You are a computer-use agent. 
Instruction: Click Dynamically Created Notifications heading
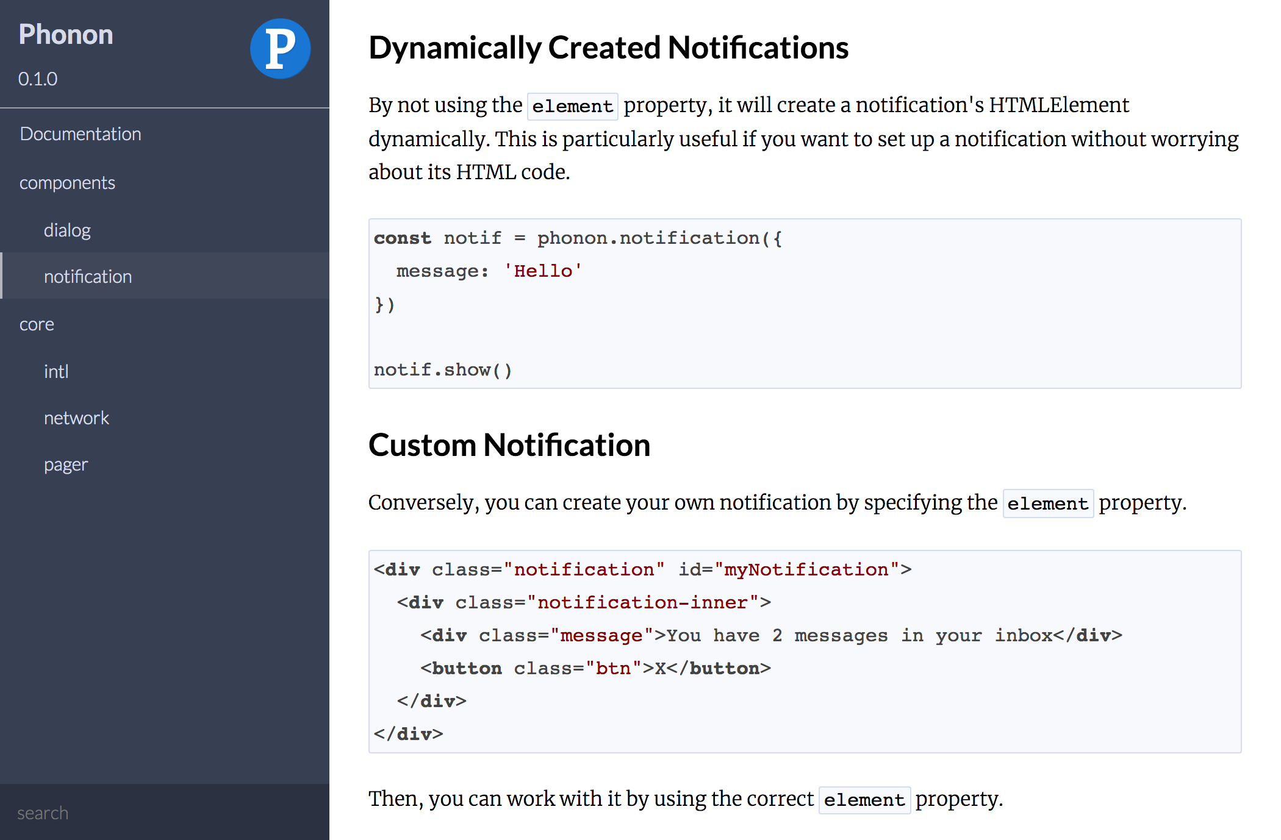point(608,48)
